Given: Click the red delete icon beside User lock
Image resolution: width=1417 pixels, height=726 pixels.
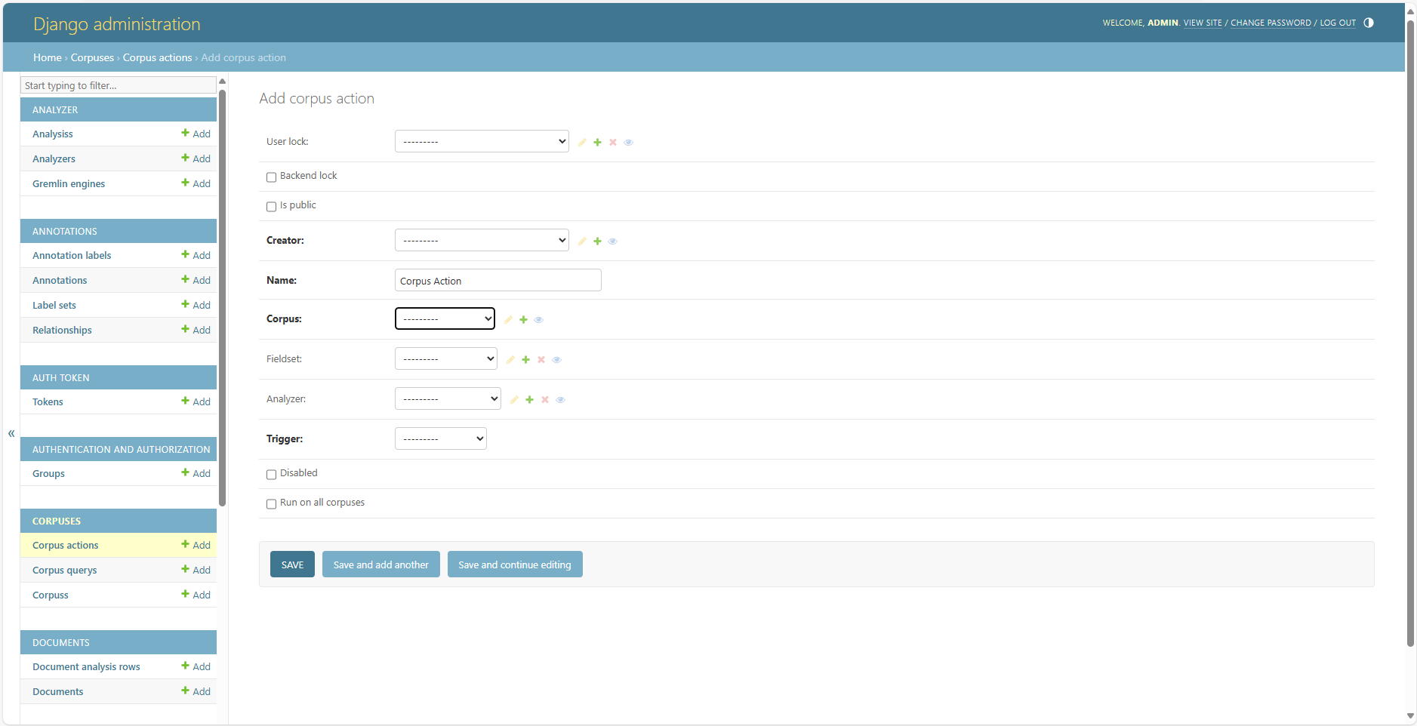Looking at the screenshot, I should (x=613, y=142).
